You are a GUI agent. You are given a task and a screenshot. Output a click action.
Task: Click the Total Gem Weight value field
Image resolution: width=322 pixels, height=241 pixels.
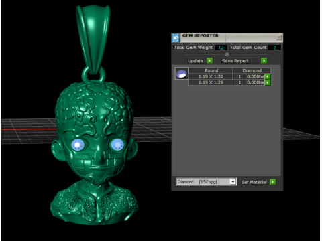pyautogui.click(x=221, y=48)
